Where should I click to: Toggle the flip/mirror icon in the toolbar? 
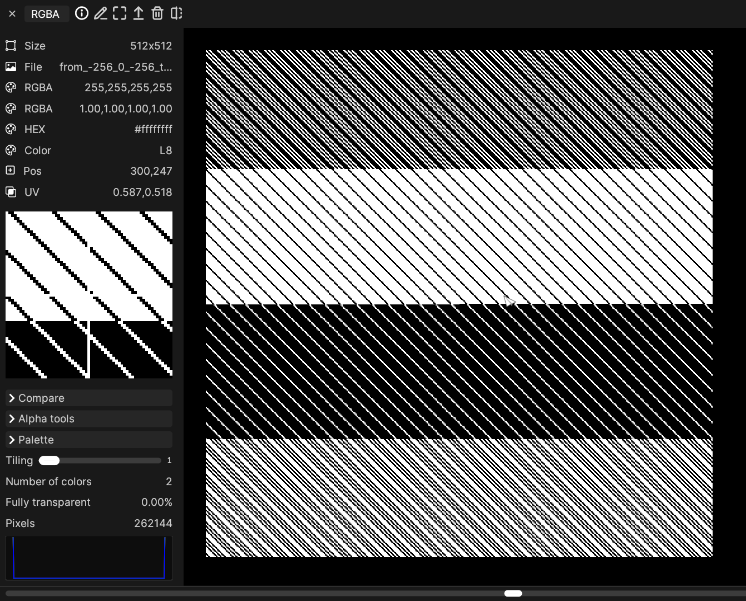(x=176, y=13)
